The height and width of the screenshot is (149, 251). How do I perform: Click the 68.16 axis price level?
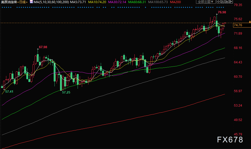pos(238,48)
